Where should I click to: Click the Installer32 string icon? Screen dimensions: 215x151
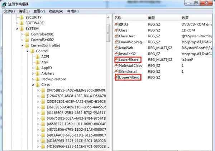[x=116, y=54]
